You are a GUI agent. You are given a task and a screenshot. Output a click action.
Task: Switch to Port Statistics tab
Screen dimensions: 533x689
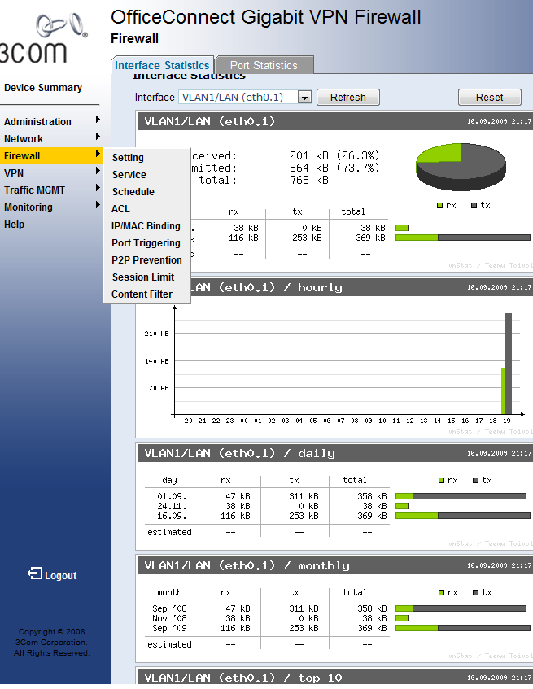(264, 65)
